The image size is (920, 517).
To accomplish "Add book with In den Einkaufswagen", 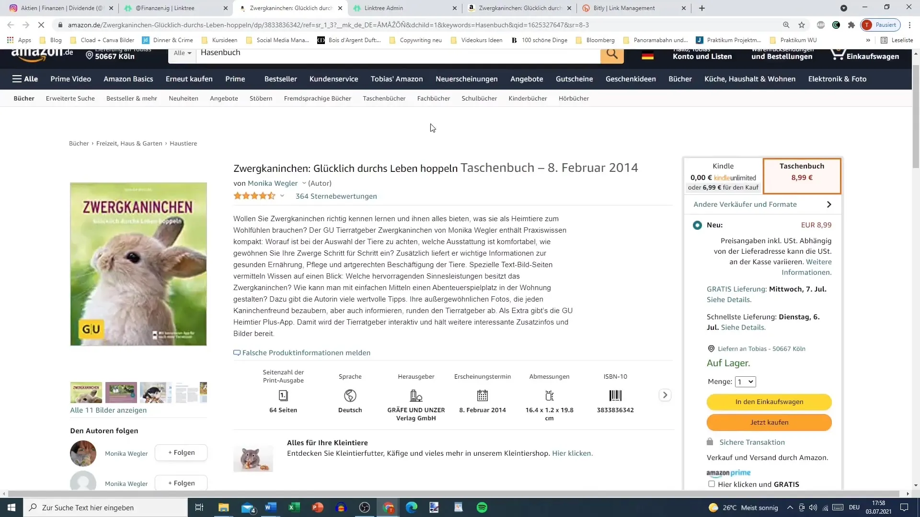I will [769, 402].
